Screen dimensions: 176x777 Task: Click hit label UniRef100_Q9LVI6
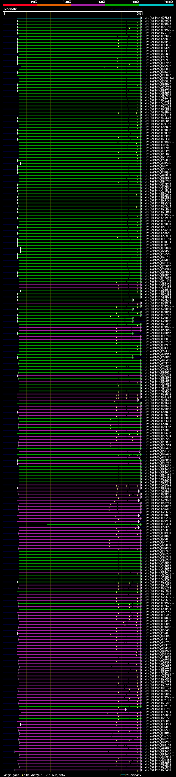pyautogui.click(x=158, y=315)
